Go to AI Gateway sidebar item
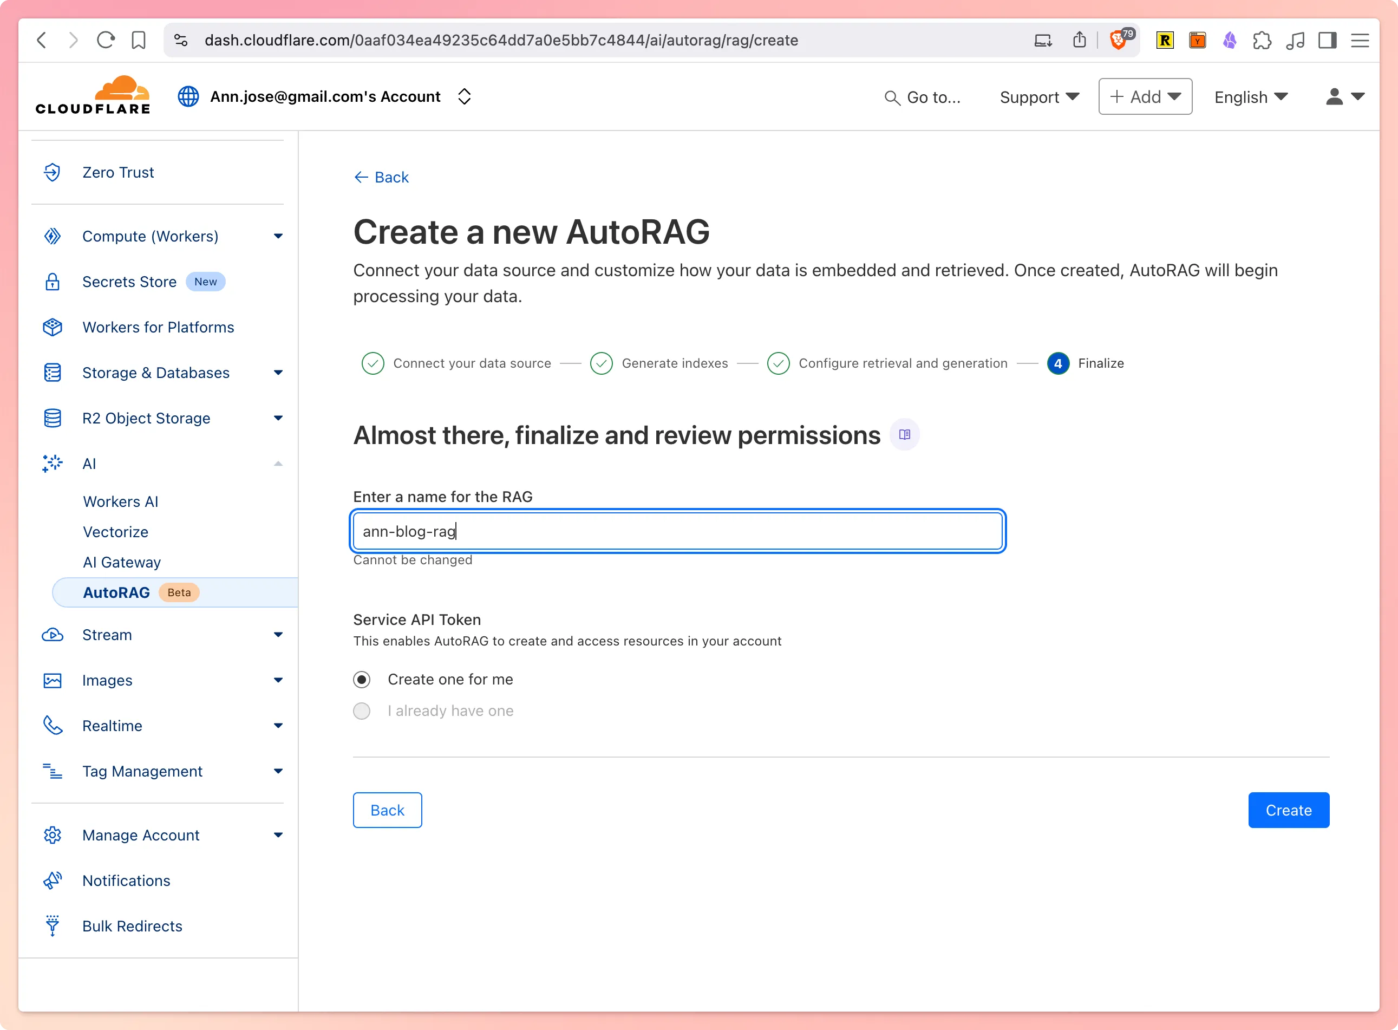Screen dimensions: 1398x1030 121,563
